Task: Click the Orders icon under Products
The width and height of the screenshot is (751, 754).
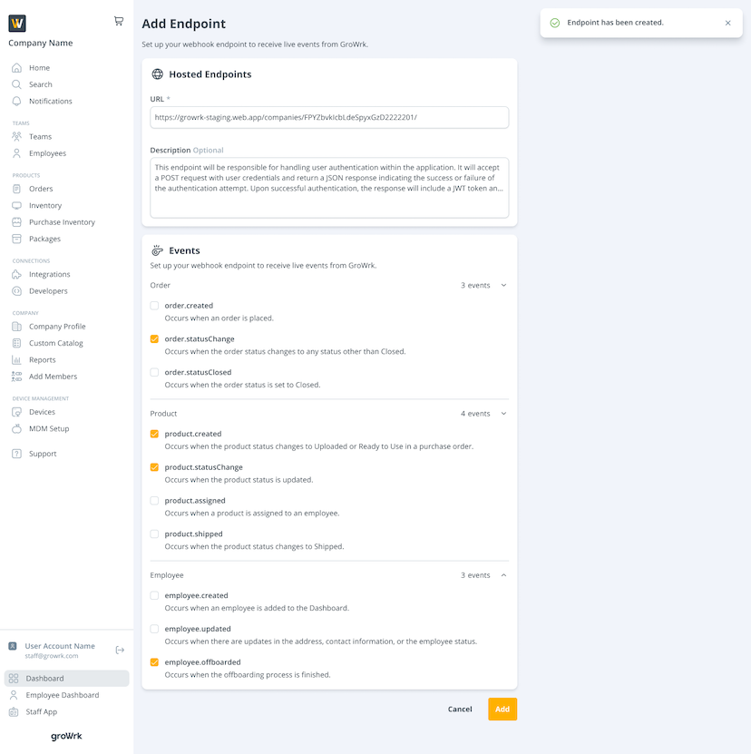Action: click(x=16, y=188)
